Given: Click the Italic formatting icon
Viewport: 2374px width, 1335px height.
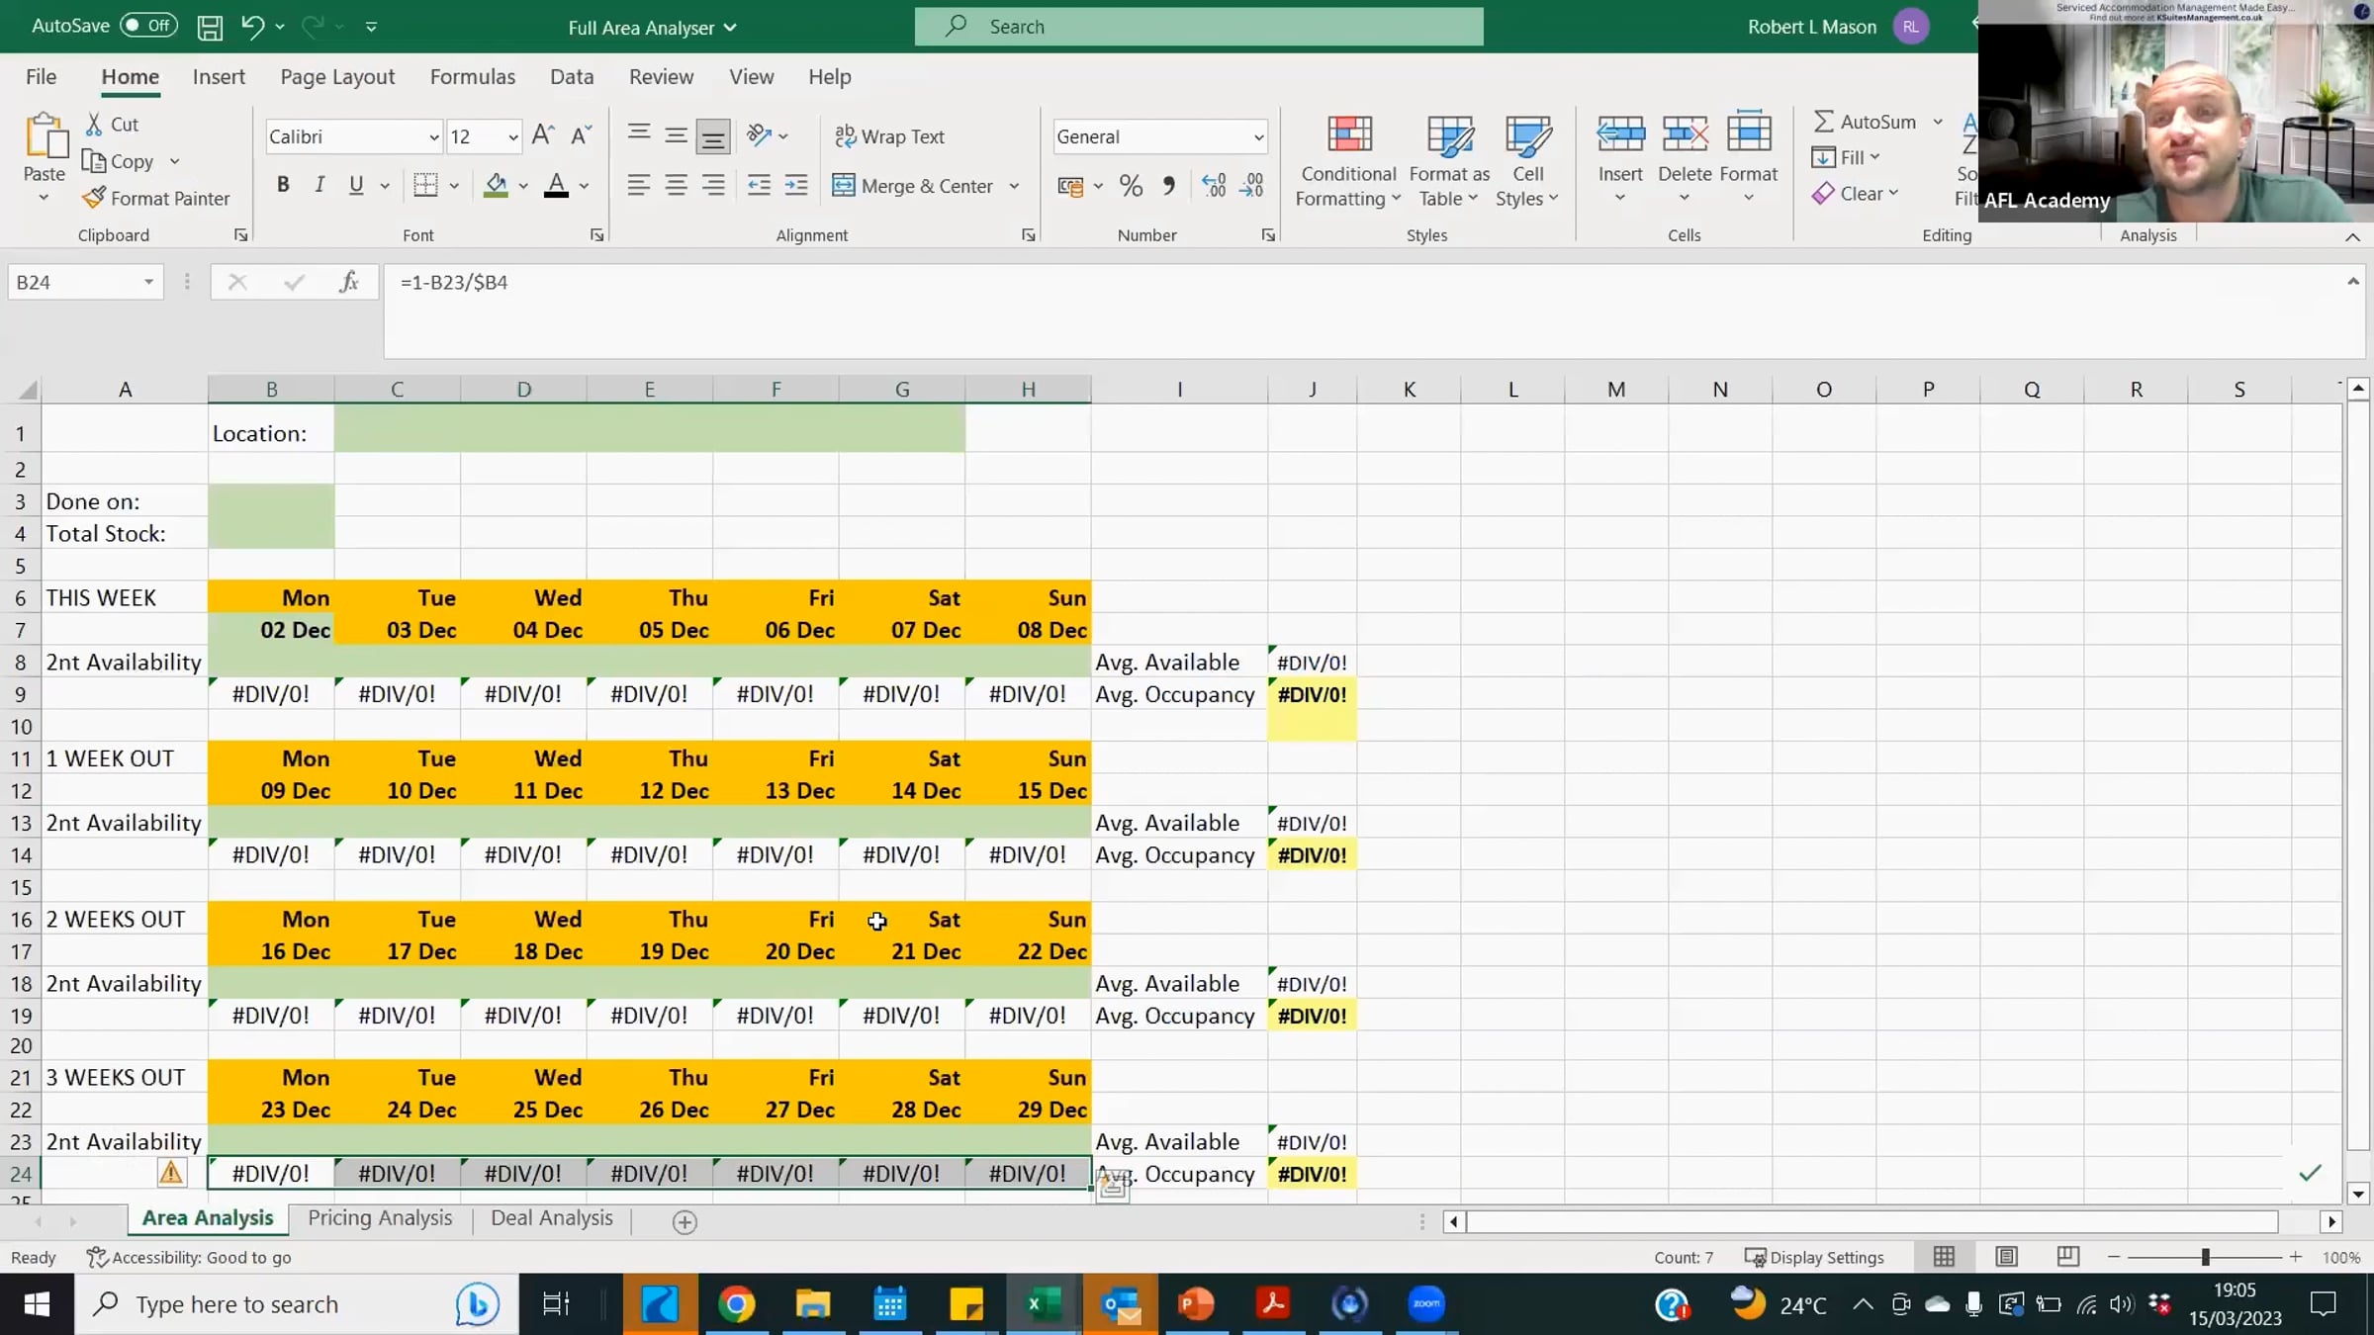Looking at the screenshot, I should (x=320, y=185).
